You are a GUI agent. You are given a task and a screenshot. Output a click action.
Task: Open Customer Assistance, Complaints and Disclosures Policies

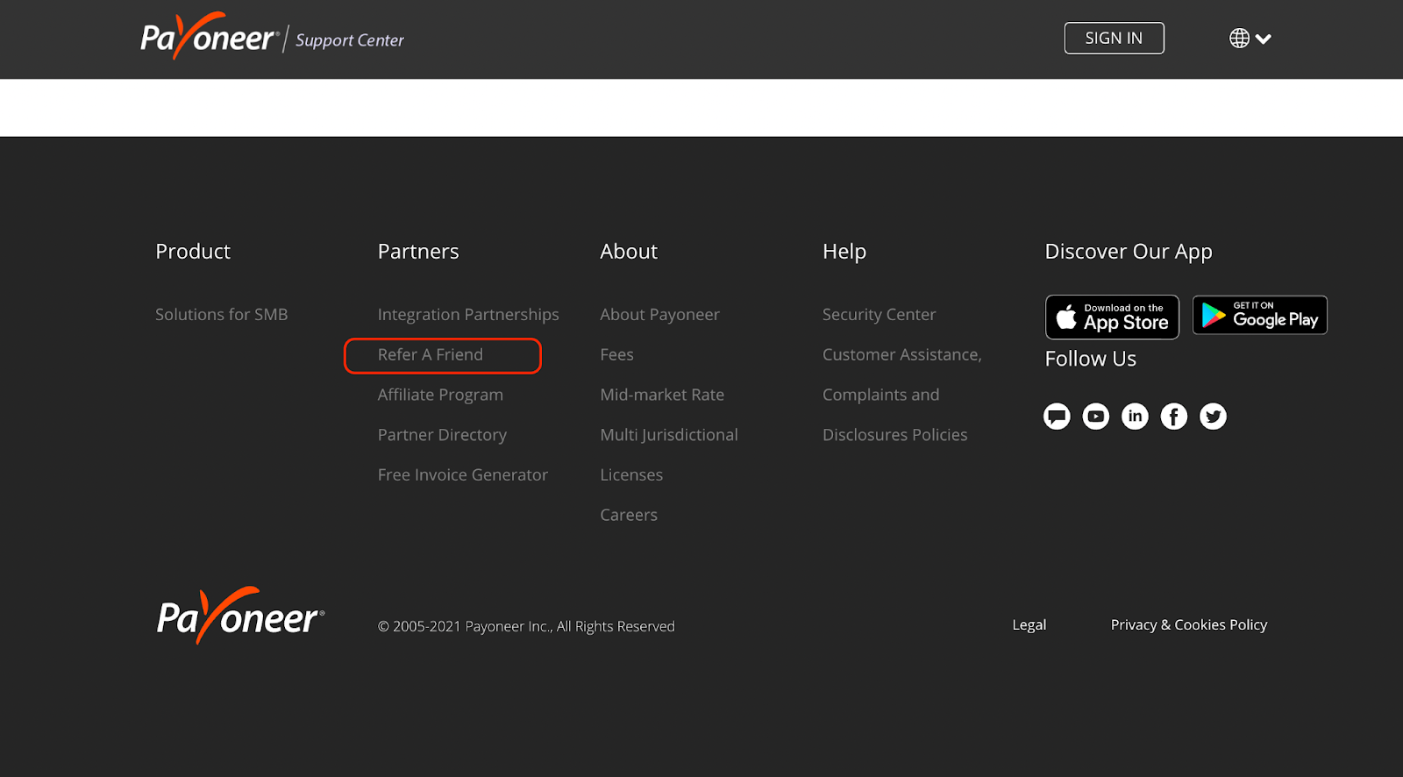[902, 395]
